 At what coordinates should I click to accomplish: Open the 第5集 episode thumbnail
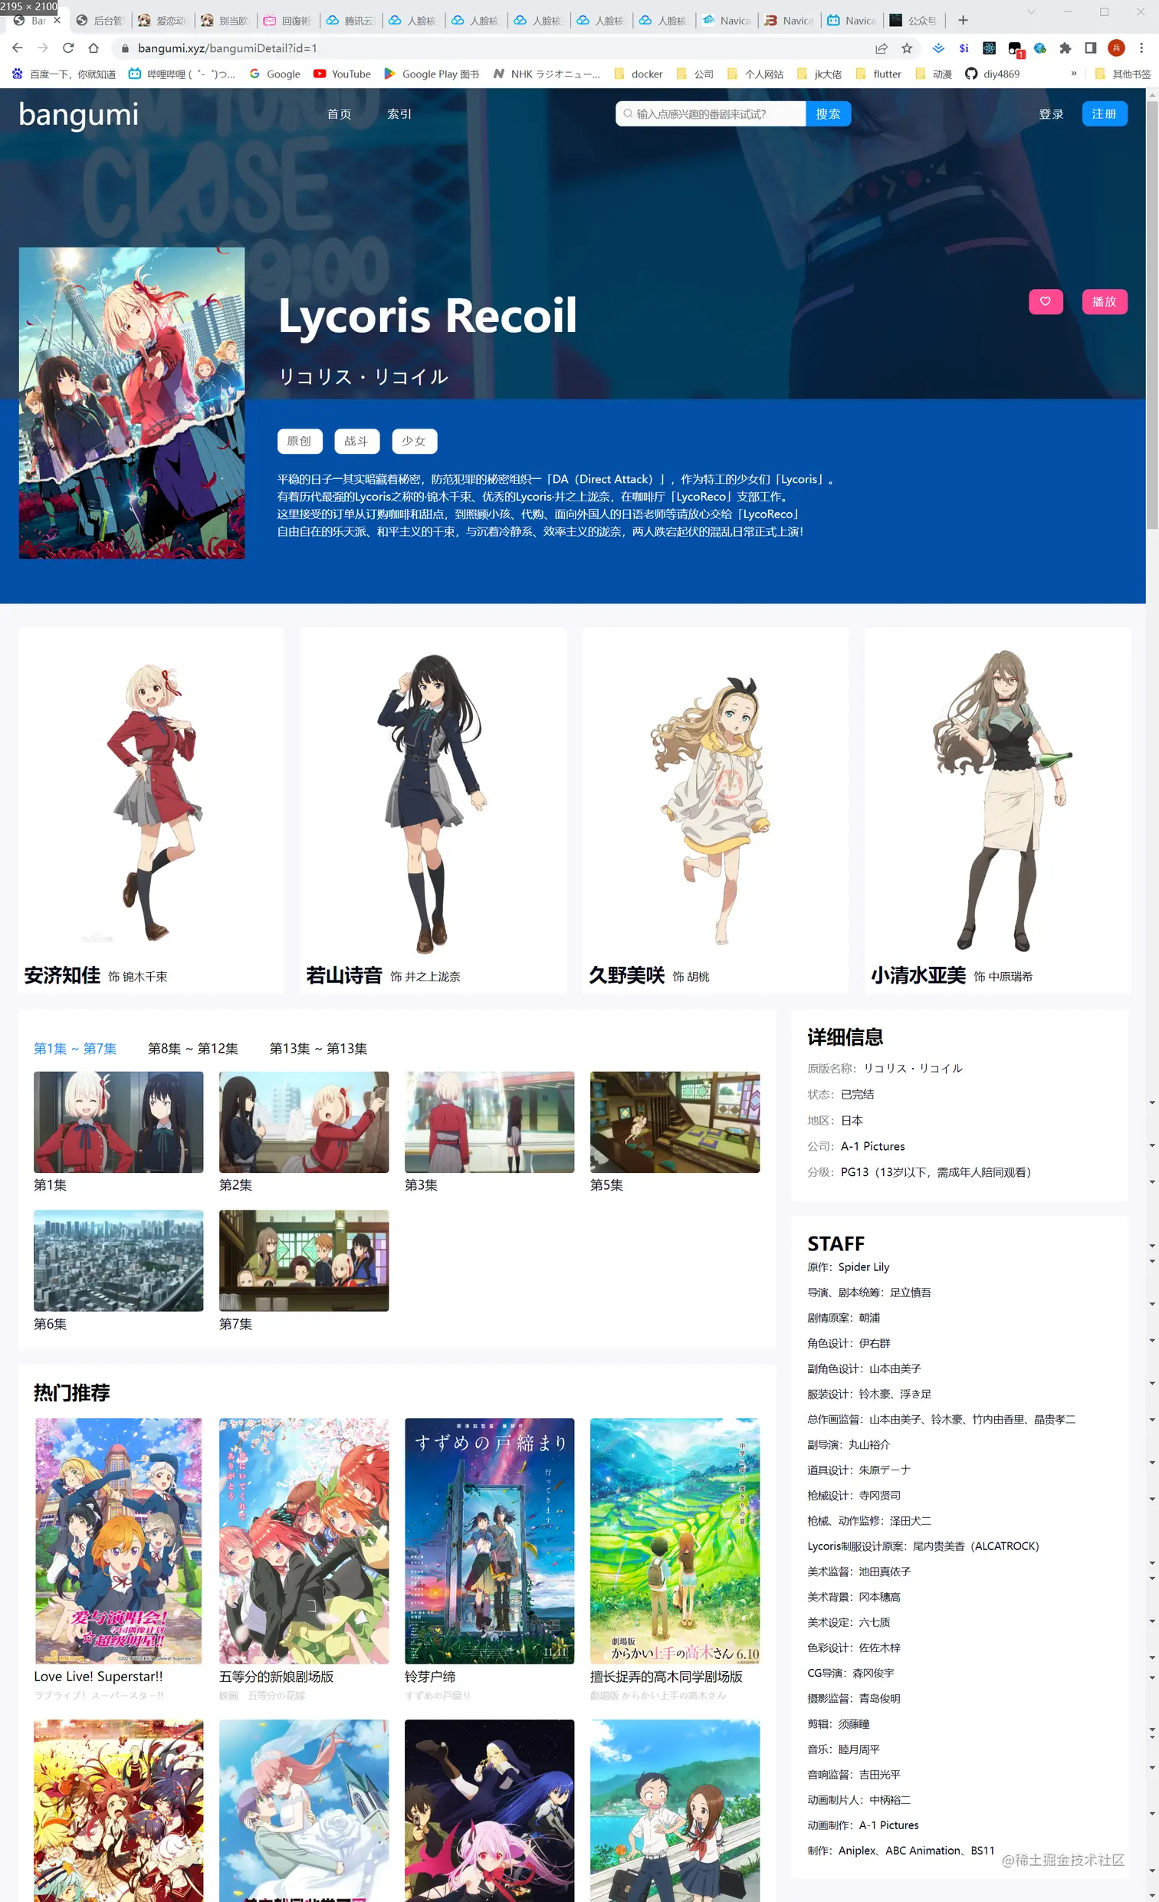tap(675, 1122)
